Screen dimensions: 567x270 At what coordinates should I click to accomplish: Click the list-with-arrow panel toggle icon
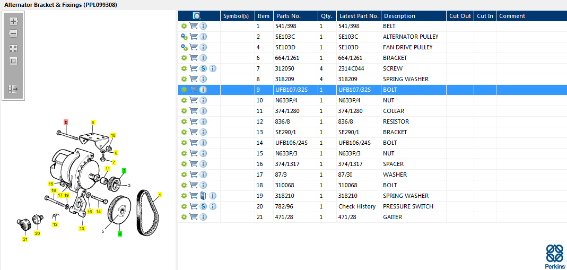(x=13, y=89)
